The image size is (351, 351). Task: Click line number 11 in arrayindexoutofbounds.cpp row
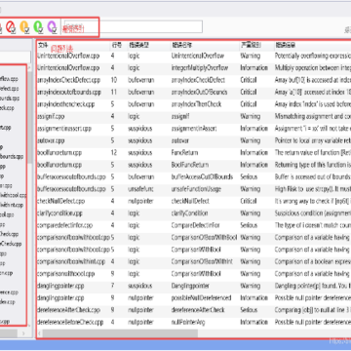114,93
